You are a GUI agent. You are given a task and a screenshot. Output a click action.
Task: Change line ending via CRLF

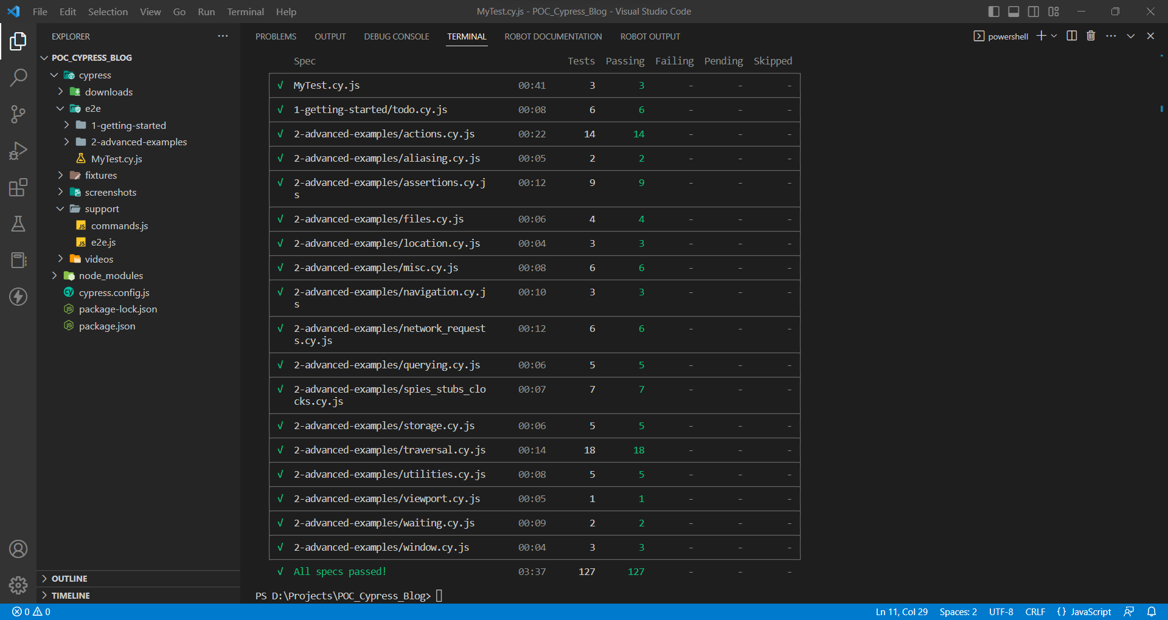[x=1035, y=611]
